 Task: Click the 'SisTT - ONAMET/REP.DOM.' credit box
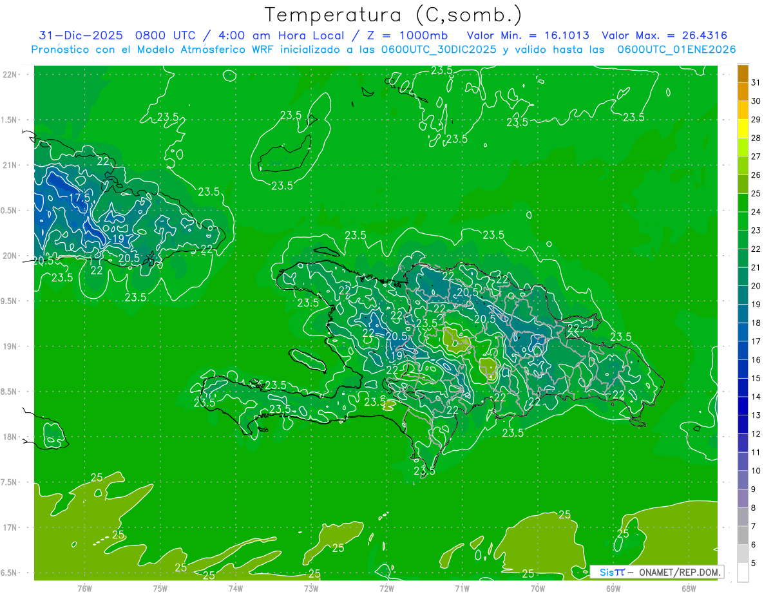coord(656,572)
